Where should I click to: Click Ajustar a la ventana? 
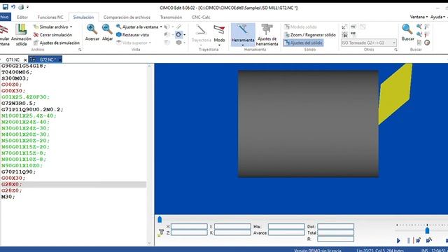coord(137,27)
